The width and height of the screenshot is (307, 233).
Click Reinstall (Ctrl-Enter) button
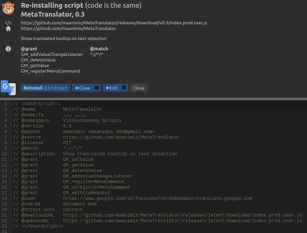click(x=45, y=88)
